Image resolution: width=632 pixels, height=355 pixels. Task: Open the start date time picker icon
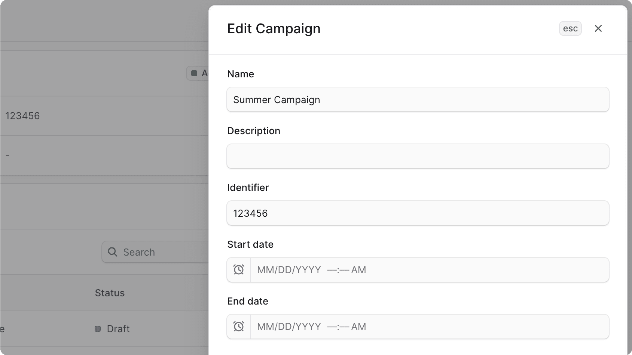[x=239, y=269]
